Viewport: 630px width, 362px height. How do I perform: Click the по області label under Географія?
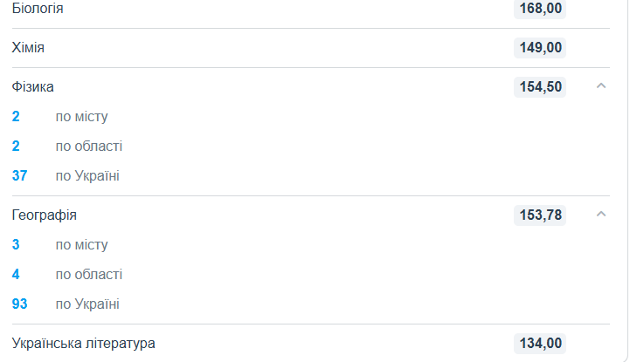tap(89, 275)
